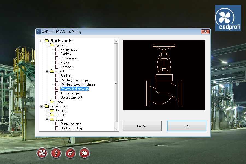Collapse the Symbols node under Plumbing/heating
Screen dimensions: 246x164
pyautogui.click(x=47, y=45)
